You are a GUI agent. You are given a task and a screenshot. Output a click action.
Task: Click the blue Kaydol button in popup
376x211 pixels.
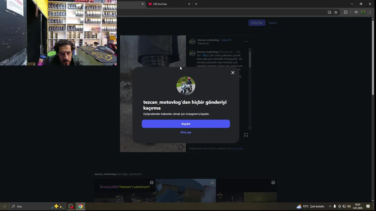coord(186,124)
